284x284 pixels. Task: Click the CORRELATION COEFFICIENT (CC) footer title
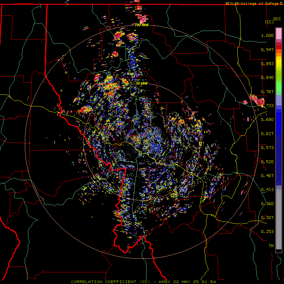pos(111,282)
